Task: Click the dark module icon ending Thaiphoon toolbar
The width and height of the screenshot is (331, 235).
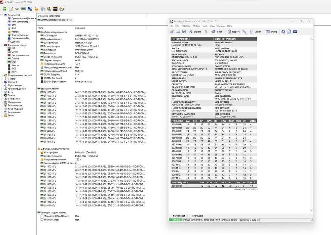Action: 295,32
